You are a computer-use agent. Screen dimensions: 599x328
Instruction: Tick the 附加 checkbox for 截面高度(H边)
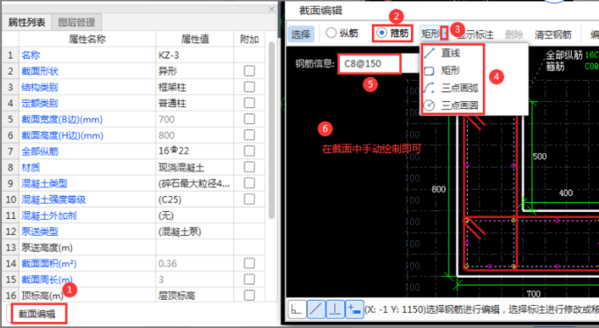coord(250,135)
